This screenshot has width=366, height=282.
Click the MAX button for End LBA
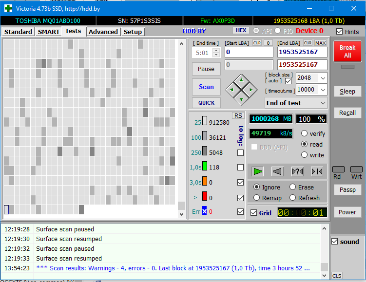coord(320,43)
